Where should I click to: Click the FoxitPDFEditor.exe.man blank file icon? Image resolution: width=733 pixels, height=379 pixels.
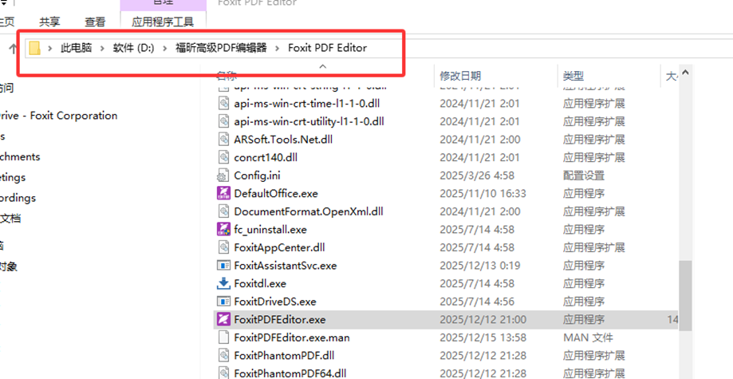[x=224, y=338]
